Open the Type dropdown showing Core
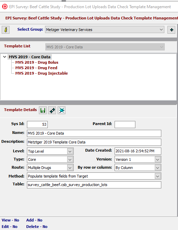The width and height of the screenshot is (178, 230). [x=50, y=159]
